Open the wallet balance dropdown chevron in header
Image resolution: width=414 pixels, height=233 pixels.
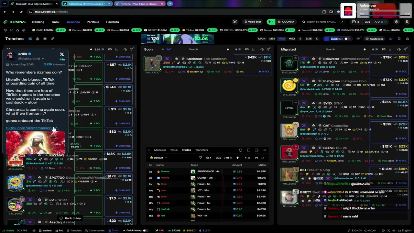386,22
